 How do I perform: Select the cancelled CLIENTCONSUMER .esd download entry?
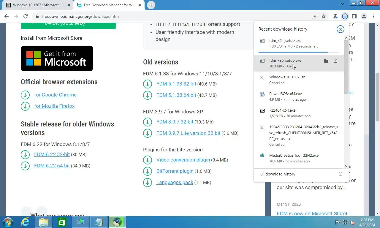299,135
